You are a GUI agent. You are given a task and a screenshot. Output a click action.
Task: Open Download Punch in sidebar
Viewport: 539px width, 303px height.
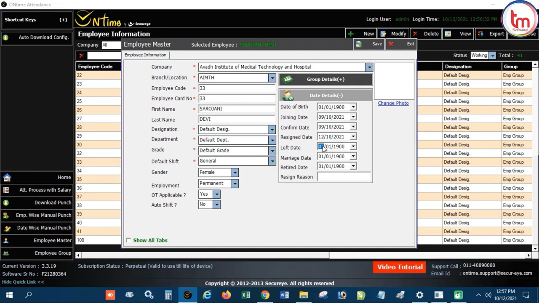click(37, 203)
